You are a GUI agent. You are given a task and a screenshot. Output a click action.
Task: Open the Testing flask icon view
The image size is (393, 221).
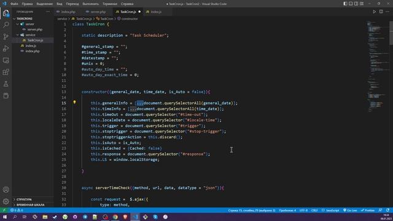[6, 84]
